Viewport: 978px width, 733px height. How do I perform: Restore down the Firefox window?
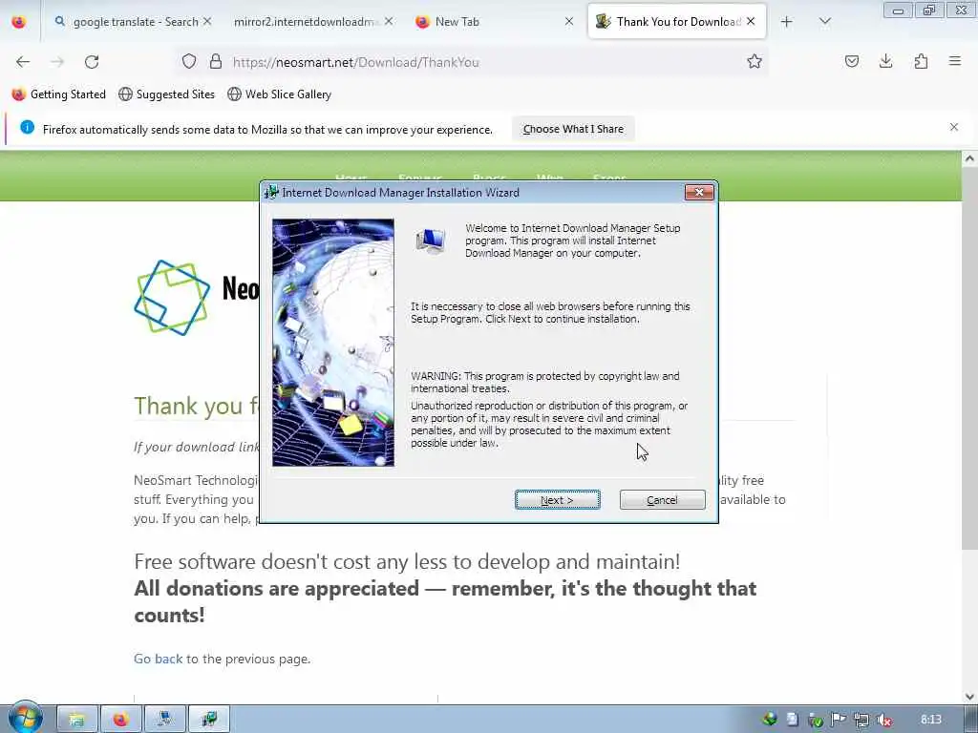[929, 10]
